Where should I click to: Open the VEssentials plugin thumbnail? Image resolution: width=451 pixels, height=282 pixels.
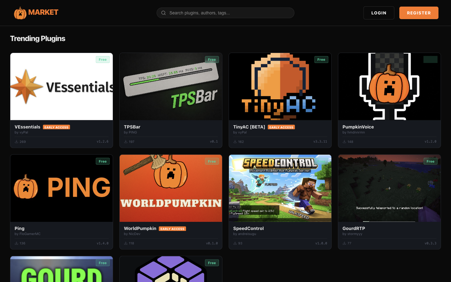[61, 86]
